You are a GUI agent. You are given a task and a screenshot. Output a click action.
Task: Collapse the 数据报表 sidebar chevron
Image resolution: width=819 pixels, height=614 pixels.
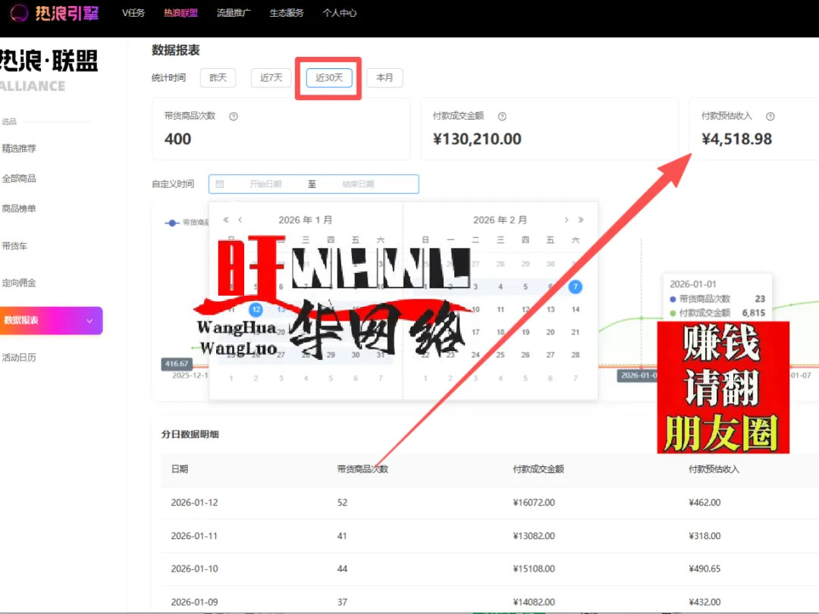(89, 321)
